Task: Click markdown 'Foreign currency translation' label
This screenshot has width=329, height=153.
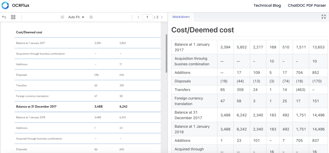Action: coord(189,101)
